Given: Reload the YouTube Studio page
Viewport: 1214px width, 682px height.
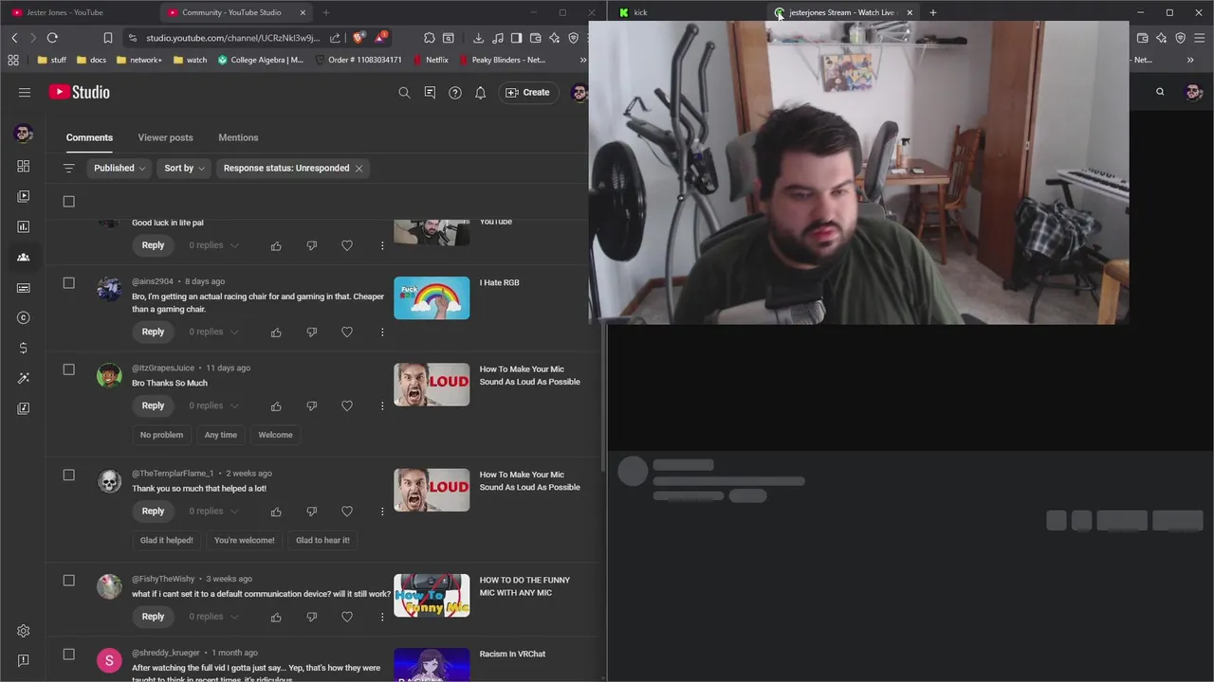Looking at the screenshot, I should (x=52, y=38).
